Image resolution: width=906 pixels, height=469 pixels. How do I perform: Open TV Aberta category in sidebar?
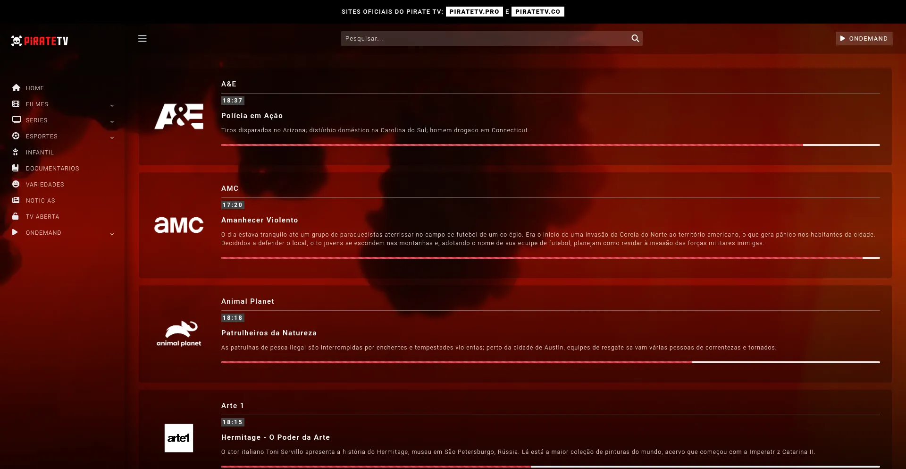point(42,217)
